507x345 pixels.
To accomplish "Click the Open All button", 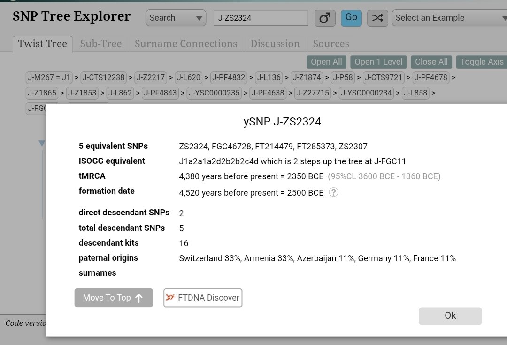I will (326, 62).
